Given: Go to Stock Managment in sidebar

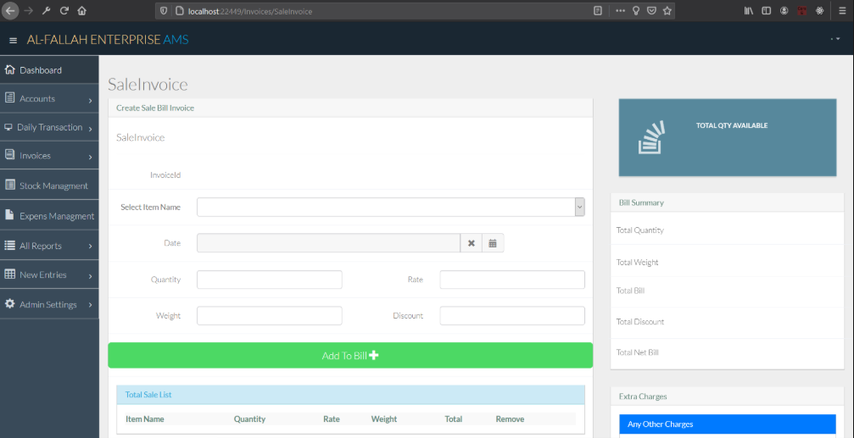Looking at the screenshot, I should pyautogui.click(x=53, y=186).
